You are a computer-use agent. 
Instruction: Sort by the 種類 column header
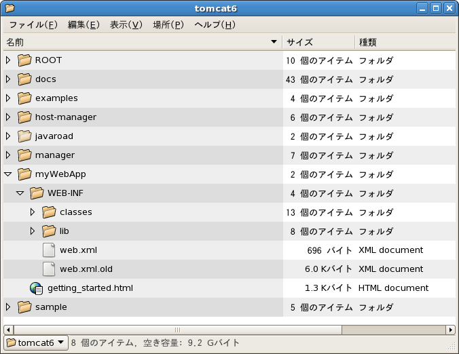[x=405, y=42]
